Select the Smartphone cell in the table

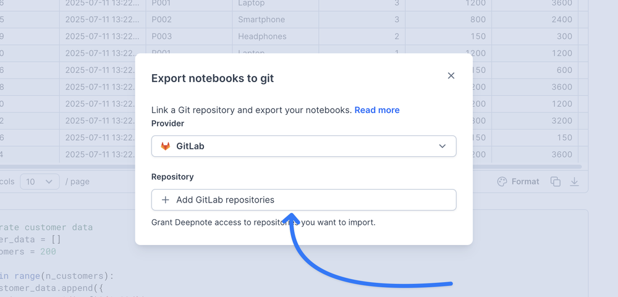click(261, 20)
